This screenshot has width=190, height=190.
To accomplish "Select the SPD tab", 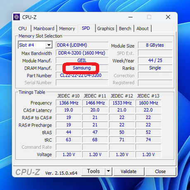I will click(x=86, y=28).
